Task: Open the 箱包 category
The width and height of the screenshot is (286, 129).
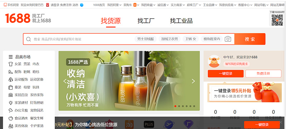Action: tap(36, 72)
